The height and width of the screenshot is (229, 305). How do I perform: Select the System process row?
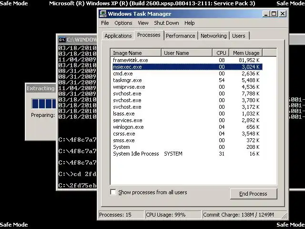click(x=187, y=147)
